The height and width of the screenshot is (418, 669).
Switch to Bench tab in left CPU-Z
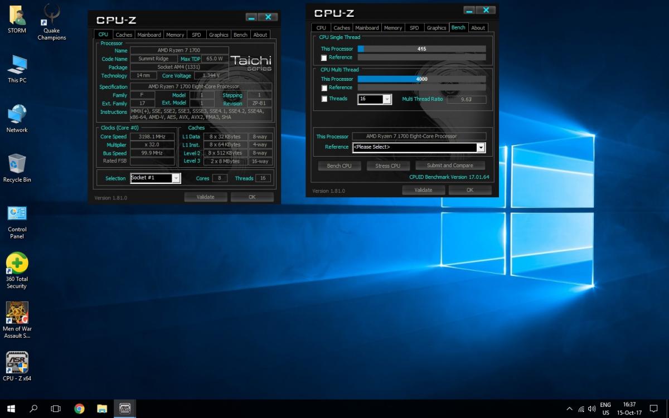[x=241, y=35]
